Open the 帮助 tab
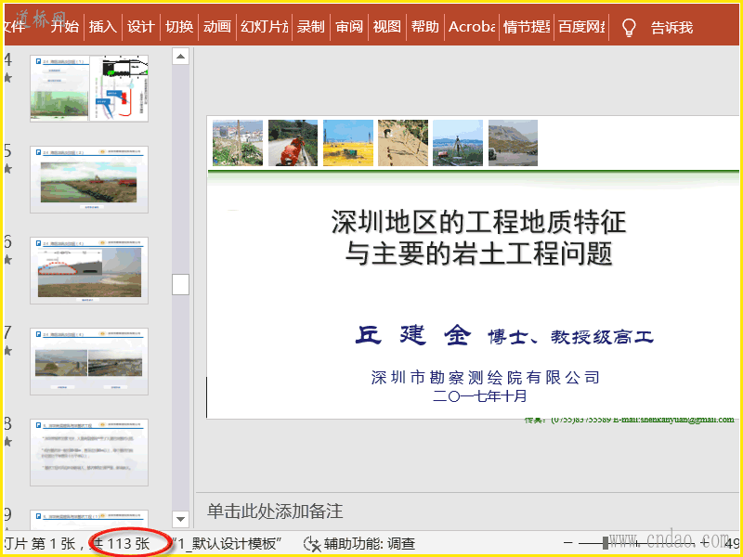This screenshot has width=743, height=557. click(425, 27)
